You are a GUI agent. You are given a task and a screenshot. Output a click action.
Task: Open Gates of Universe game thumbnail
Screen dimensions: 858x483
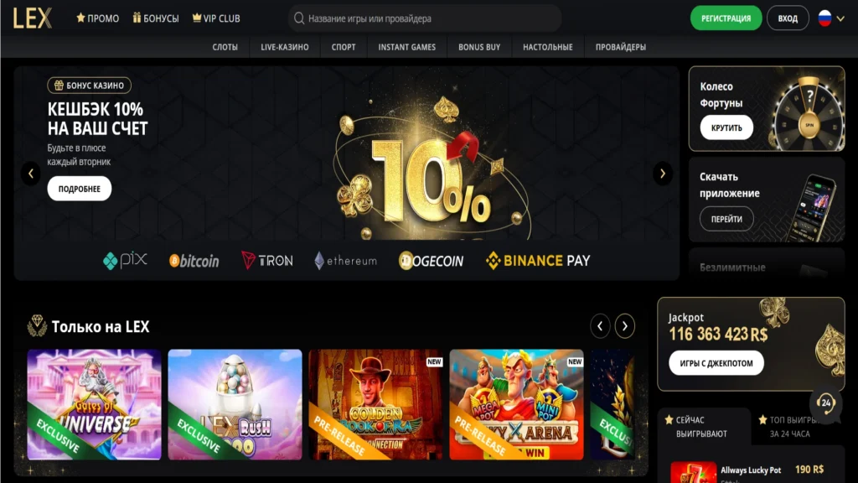pos(94,404)
